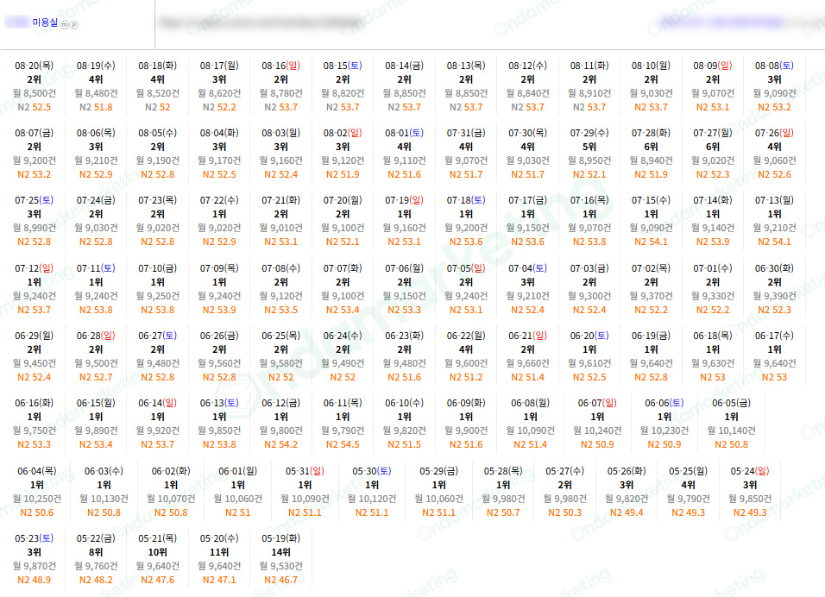Image resolution: width=825 pixels, height=597 pixels.
Task: Click the N2 53.9 score under 07-09(목)
Action: pyautogui.click(x=219, y=310)
